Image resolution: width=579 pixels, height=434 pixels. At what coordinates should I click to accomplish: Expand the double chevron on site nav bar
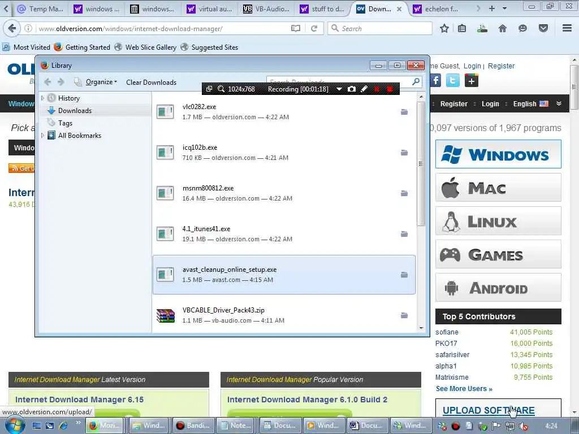[x=559, y=104]
